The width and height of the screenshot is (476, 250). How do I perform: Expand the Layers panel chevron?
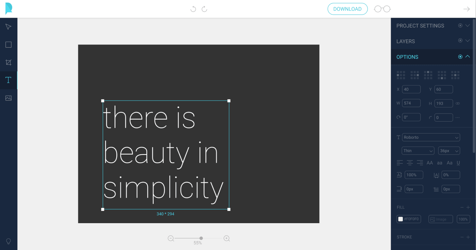[x=468, y=40]
